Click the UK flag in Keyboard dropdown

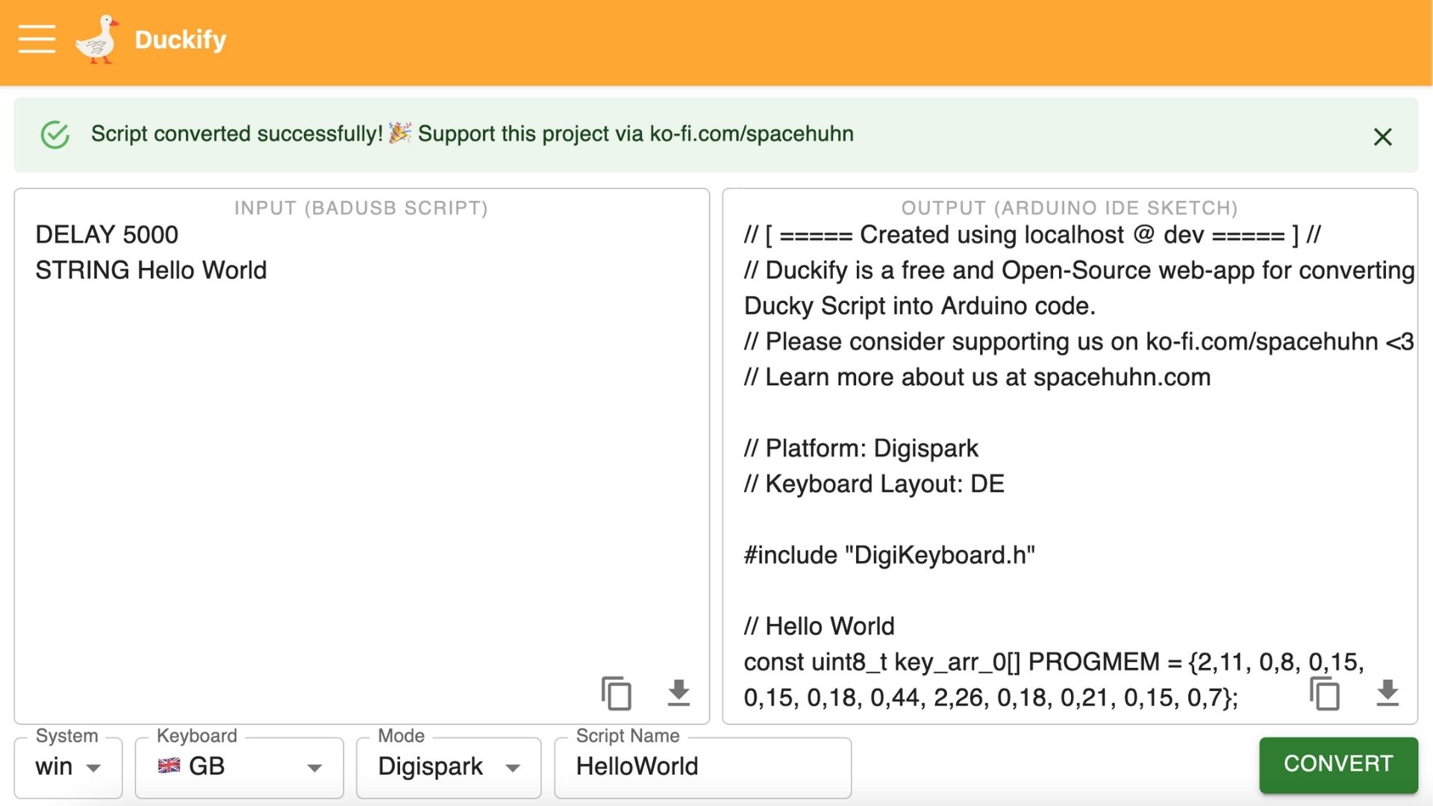(x=169, y=766)
